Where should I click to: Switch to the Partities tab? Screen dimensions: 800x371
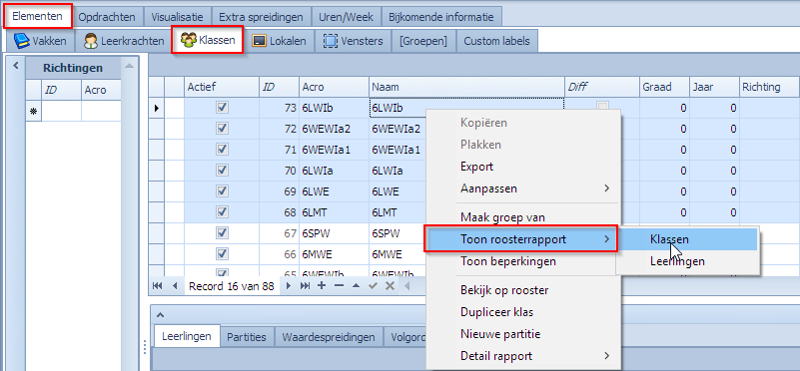(x=247, y=336)
